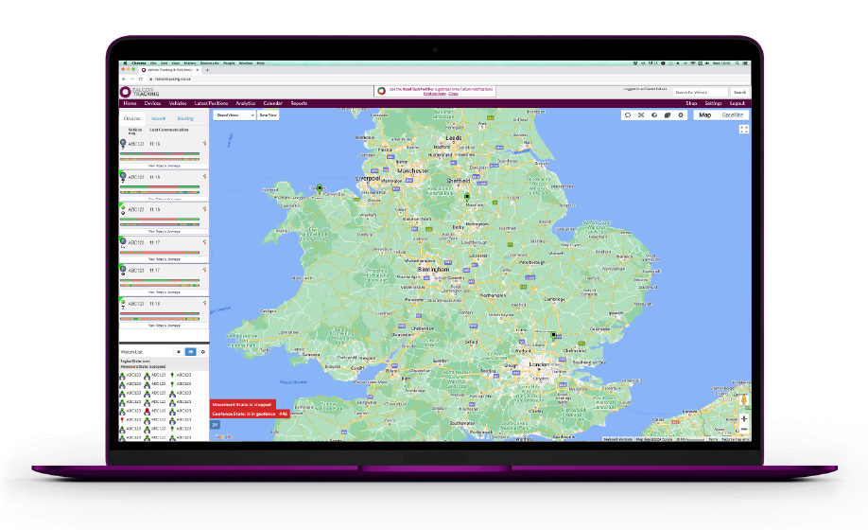Screen dimensions: 868x530
Task: Click the Search button beside vehicle field
Action: point(739,93)
